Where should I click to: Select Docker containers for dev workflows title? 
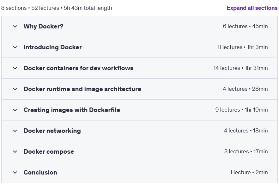click(x=78, y=68)
